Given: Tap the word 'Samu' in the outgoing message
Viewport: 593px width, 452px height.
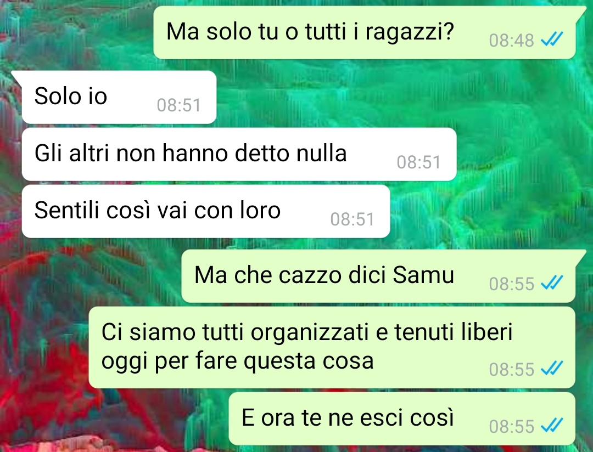Looking at the screenshot, I should tap(423, 275).
